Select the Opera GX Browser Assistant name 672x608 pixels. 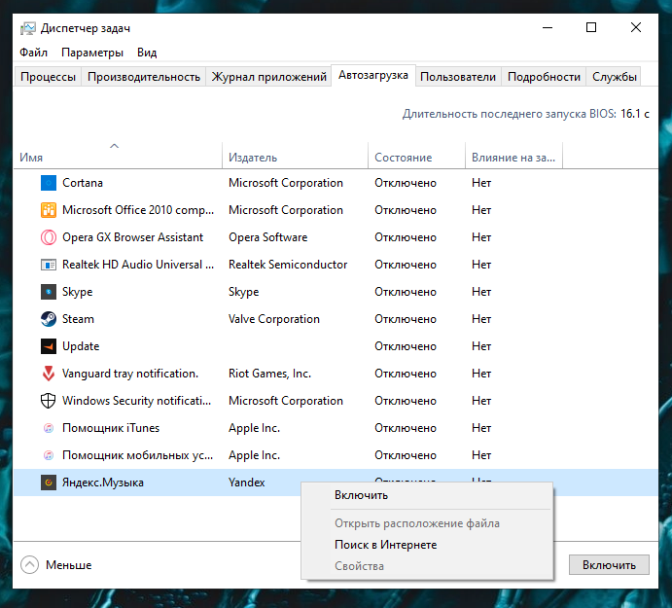pyautogui.click(x=133, y=237)
